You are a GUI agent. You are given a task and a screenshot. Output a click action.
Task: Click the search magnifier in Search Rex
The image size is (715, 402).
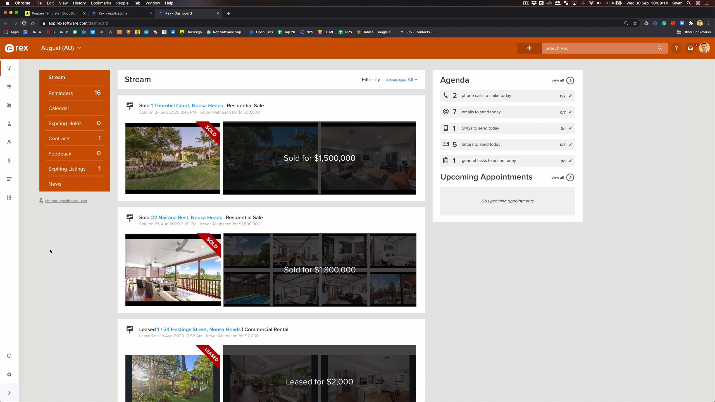pos(660,48)
